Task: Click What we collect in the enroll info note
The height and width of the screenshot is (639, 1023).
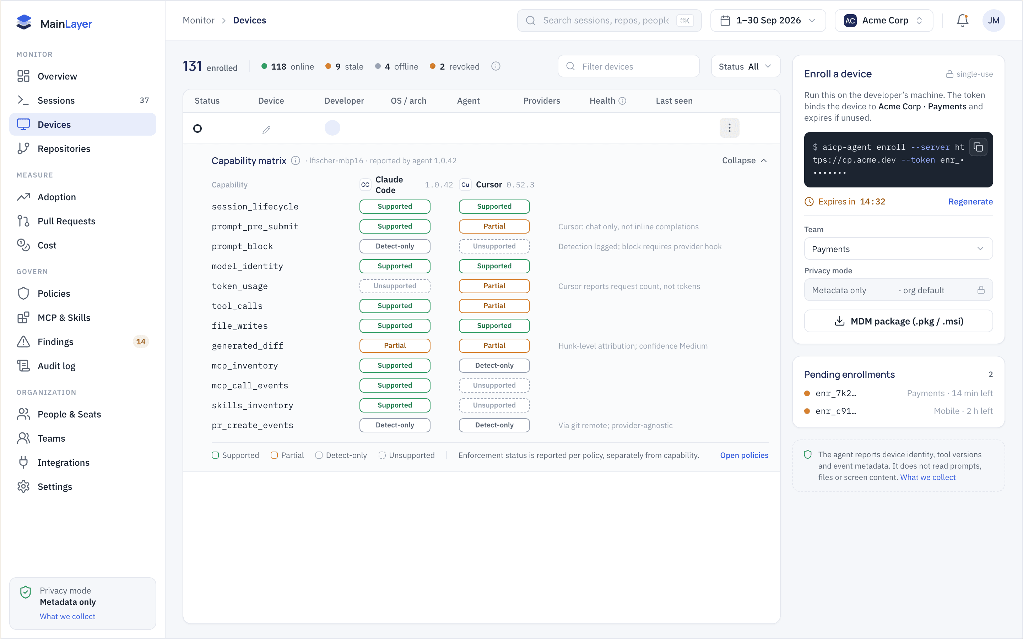Action: [927, 477]
